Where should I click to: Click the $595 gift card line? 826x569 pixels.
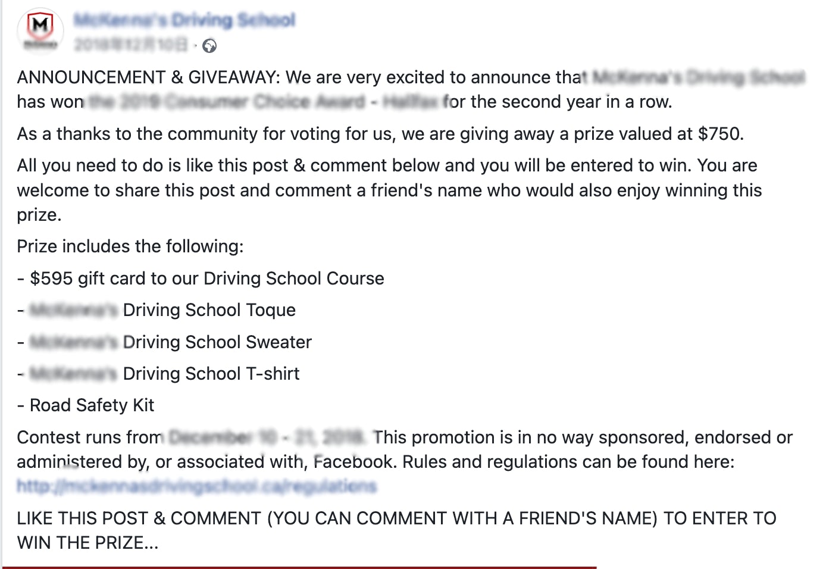point(206,279)
